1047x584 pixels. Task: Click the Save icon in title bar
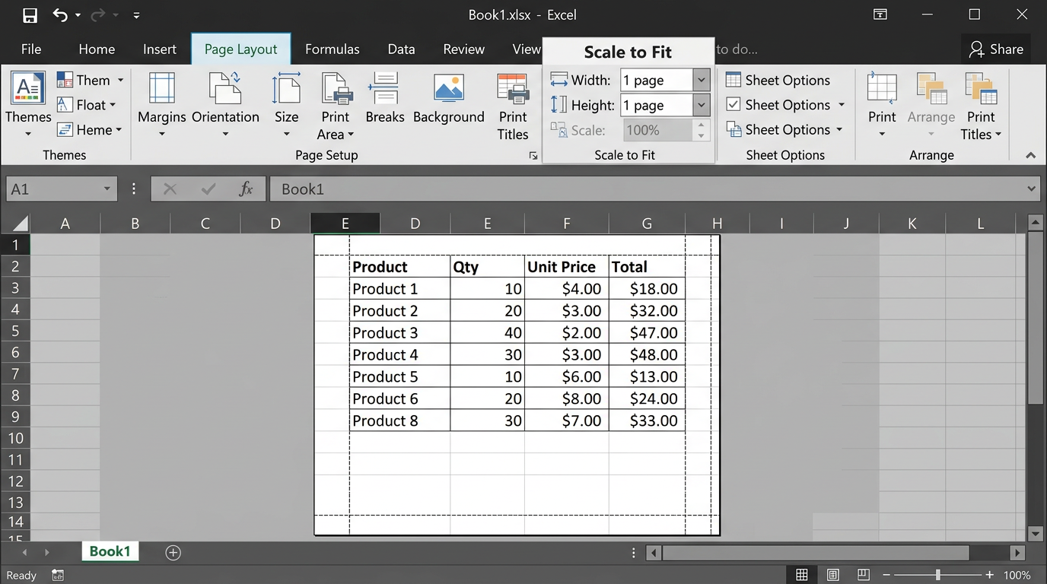(x=30, y=15)
